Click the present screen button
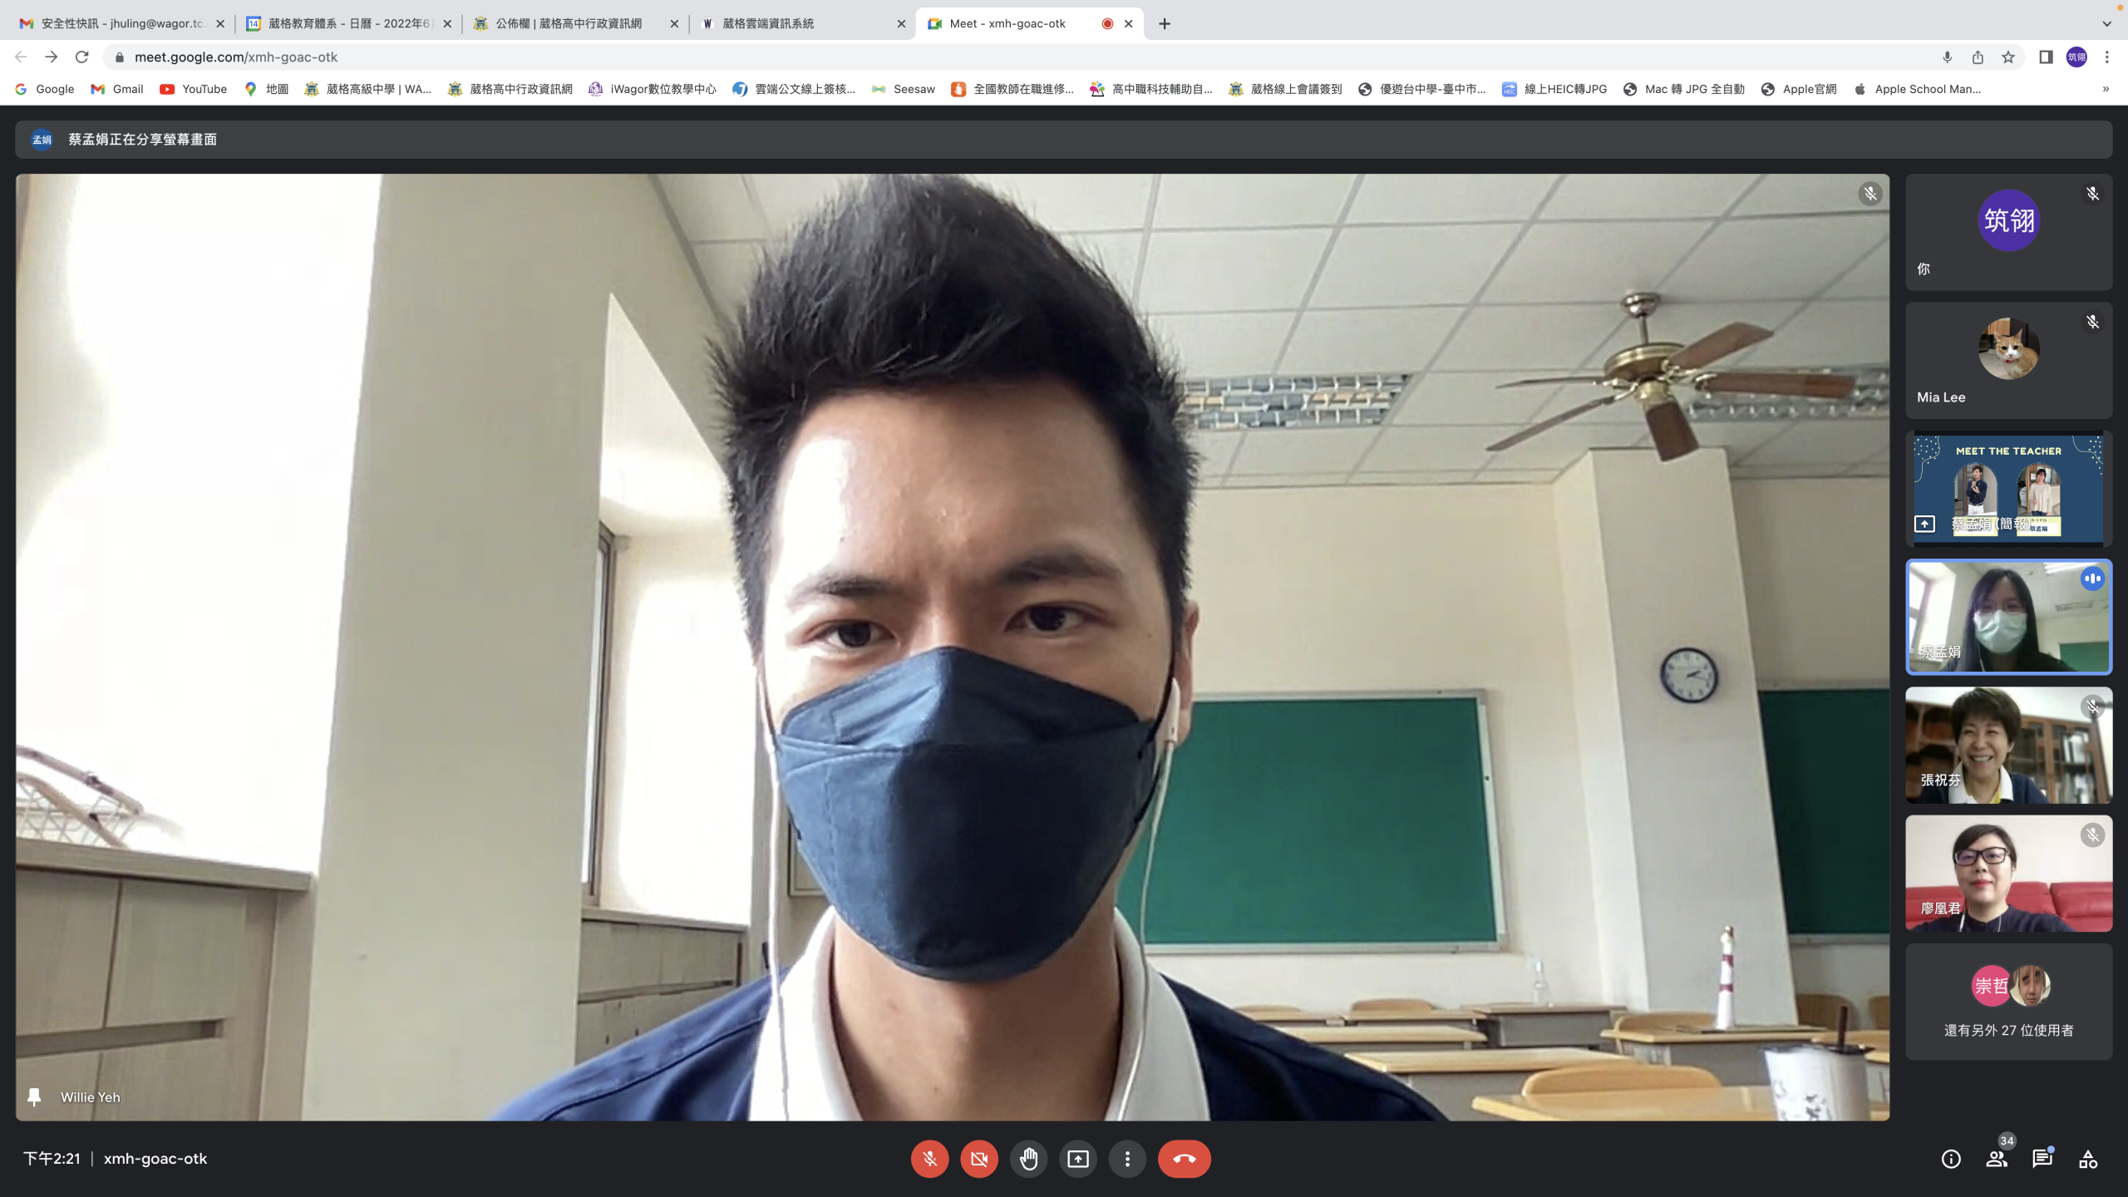 tap(1078, 1159)
